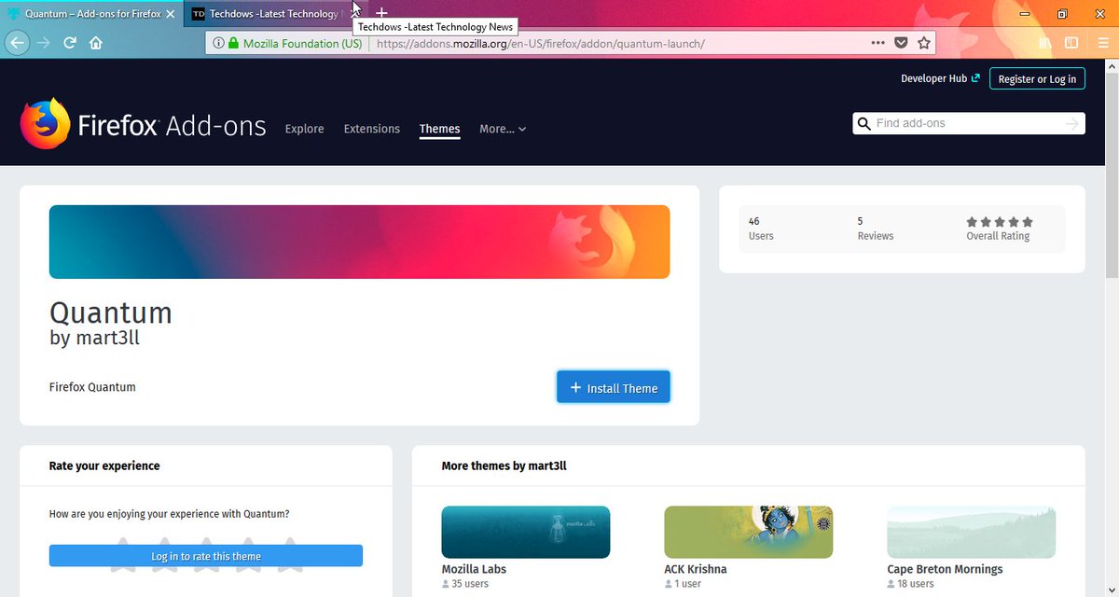Viewport: 1119px width, 597px height.
Task: Click the '46 Users' statistic
Action: [761, 229]
